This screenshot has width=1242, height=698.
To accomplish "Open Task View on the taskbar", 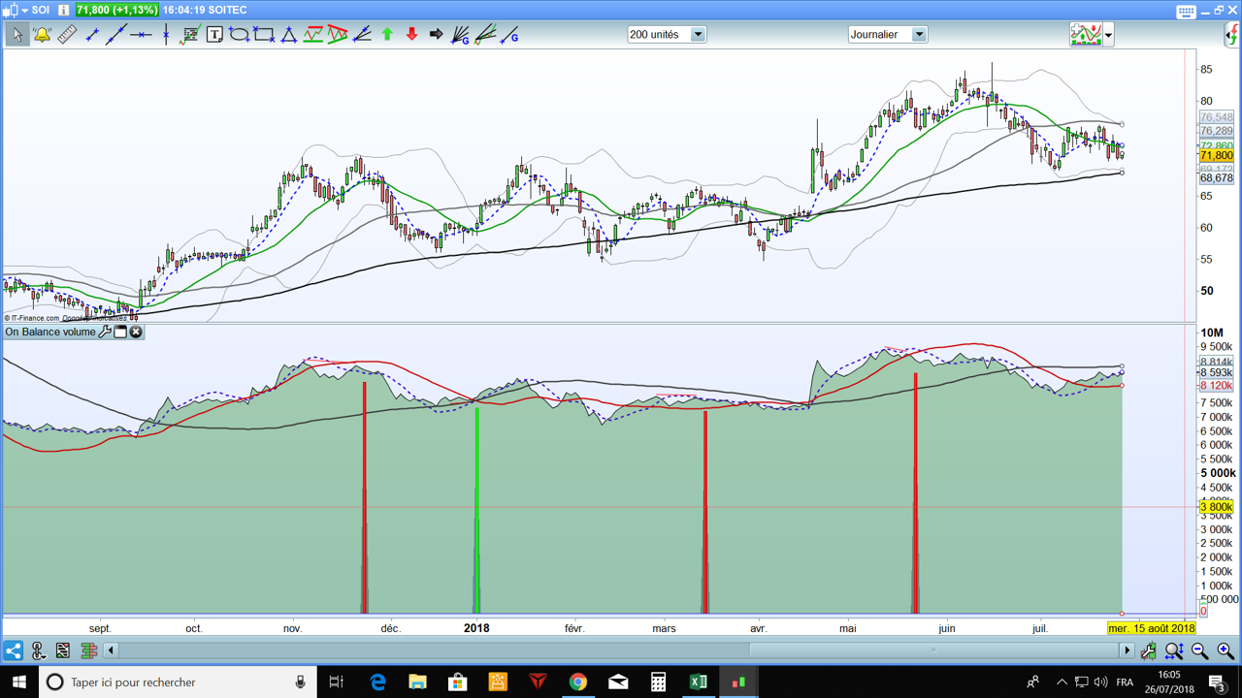I will (x=337, y=682).
